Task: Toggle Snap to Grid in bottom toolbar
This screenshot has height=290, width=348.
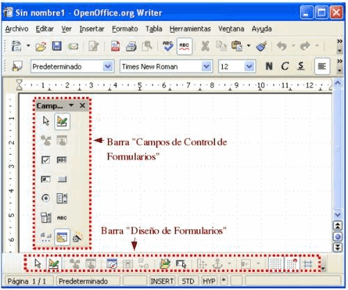Action: [x=292, y=264]
